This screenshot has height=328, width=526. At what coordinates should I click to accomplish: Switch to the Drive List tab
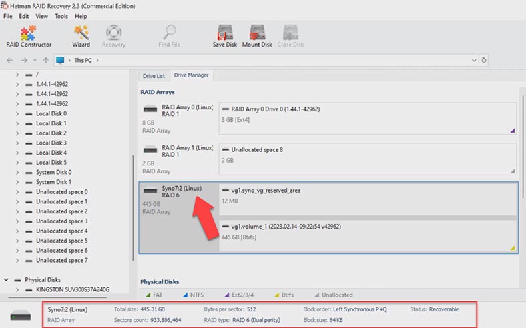(154, 76)
